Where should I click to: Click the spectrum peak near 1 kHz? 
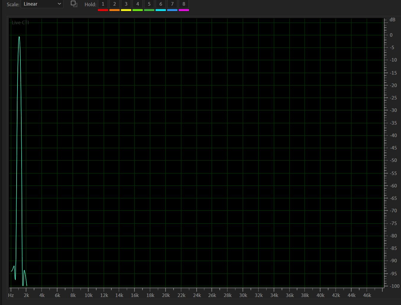pos(19,37)
